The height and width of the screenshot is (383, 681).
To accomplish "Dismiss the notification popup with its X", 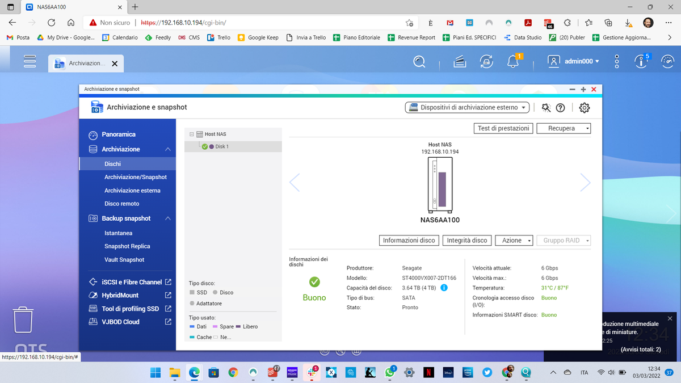I will click(670, 318).
